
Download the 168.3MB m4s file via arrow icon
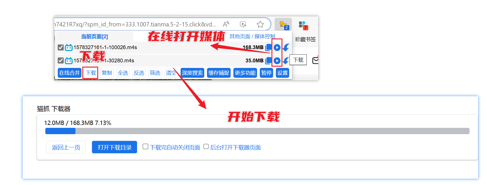click(286, 47)
